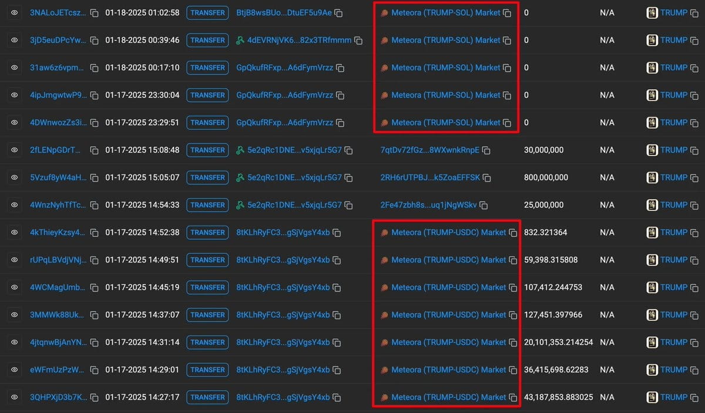Open transaction signature 3QHPXjD3b7K
The image size is (705, 413).
pos(58,397)
